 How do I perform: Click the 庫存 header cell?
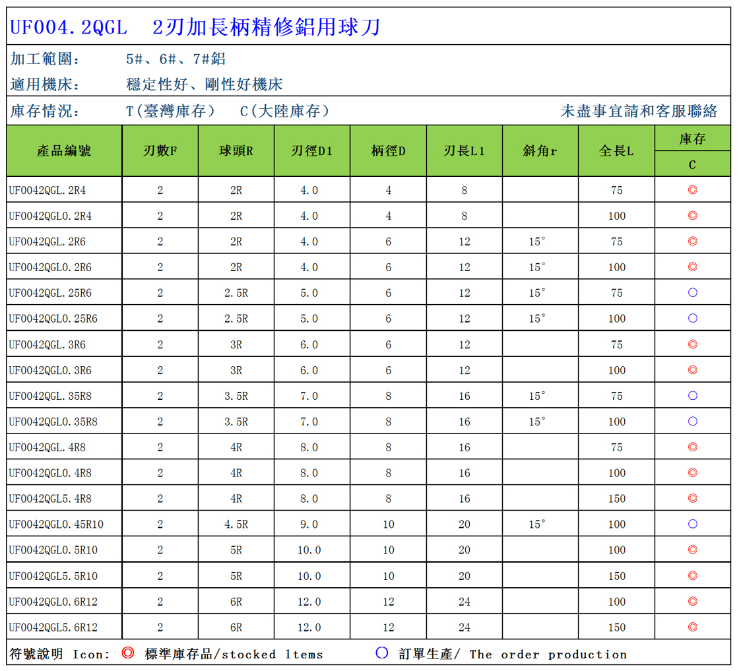[692, 139]
